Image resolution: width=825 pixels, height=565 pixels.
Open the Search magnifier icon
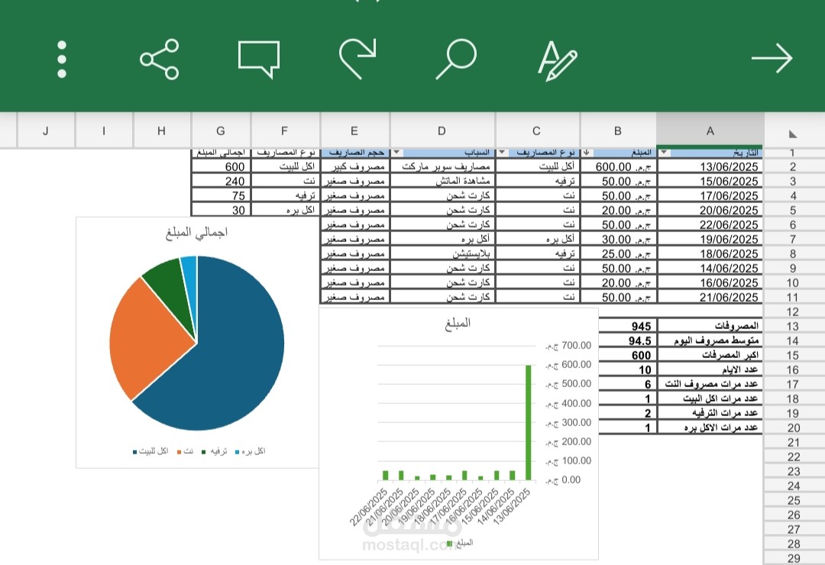456,59
